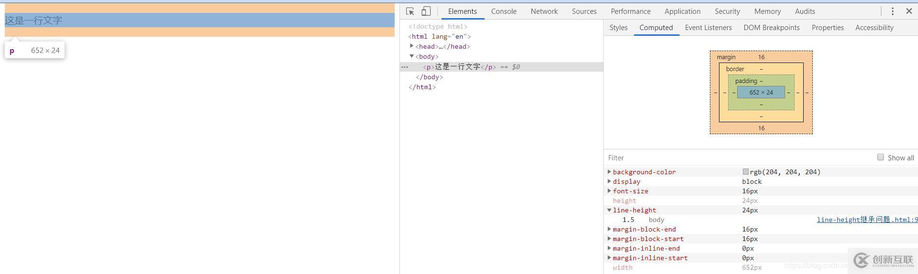The image size is (918, 274).
Task: Click the three-dot actions beside the p element row
Action: pos(405,67)
